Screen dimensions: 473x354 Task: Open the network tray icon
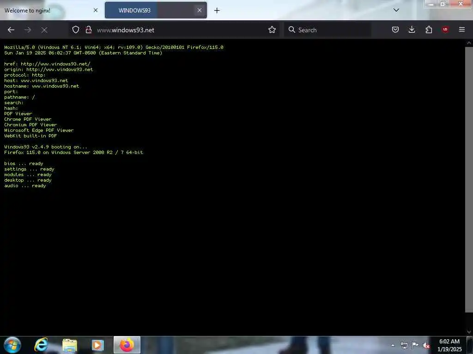[404, 346]
